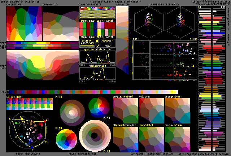Click 'Unique colours in palette: 68' text

pos(20,1)
